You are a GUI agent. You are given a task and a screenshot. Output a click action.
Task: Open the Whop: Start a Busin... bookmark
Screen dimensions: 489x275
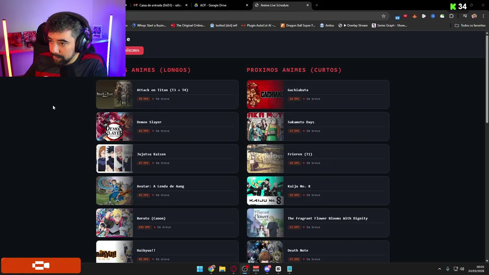[x=149, y=26]
